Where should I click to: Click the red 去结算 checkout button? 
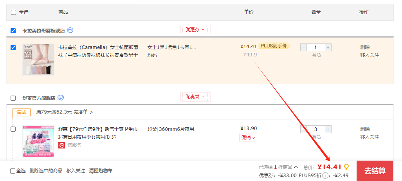(375, 171)
